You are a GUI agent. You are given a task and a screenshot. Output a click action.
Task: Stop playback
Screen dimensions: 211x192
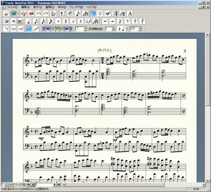coord(53,29)
